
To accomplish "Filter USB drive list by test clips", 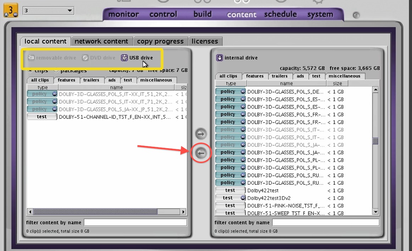I will pos(128,80).
